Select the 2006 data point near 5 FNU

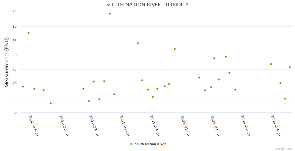(x=285, y=99)
